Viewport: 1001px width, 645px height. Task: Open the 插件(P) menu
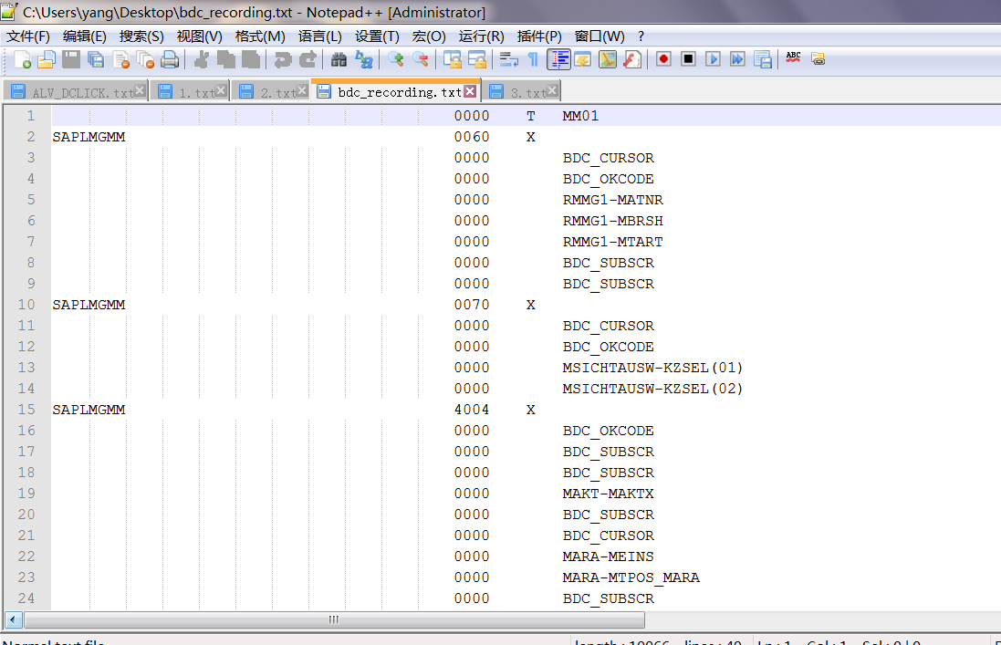coord(538,36)
